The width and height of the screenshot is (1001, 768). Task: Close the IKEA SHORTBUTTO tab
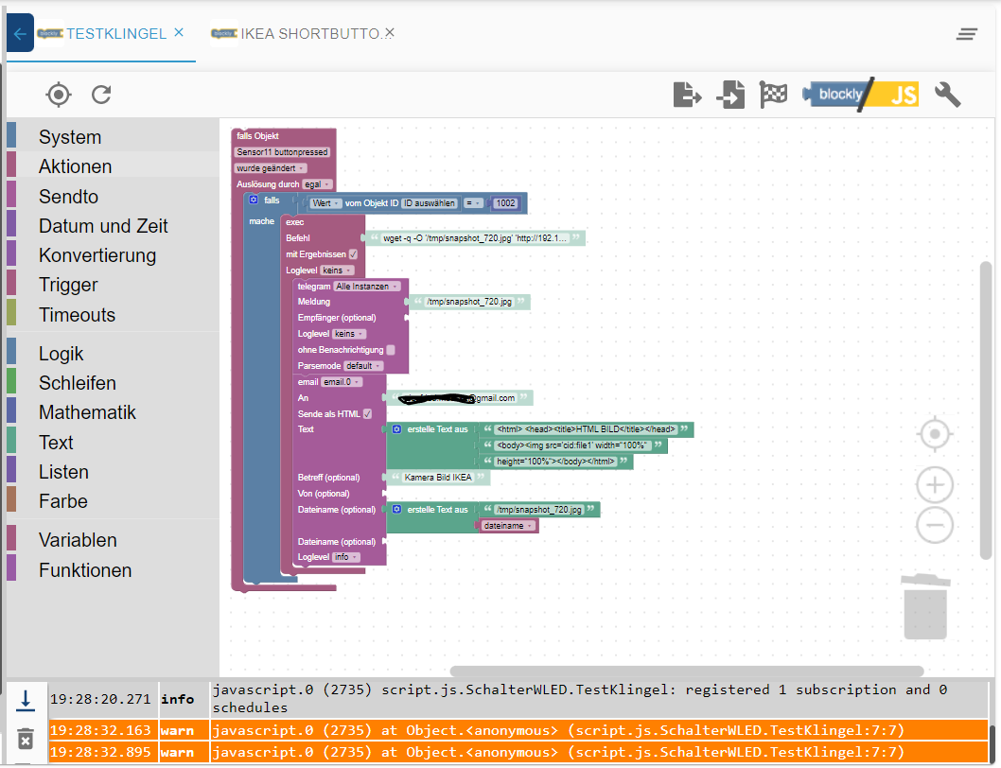[390, 32]
